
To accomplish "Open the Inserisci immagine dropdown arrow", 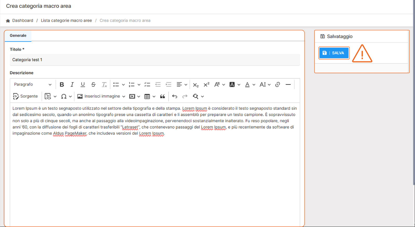I will [x=124, y=96].
